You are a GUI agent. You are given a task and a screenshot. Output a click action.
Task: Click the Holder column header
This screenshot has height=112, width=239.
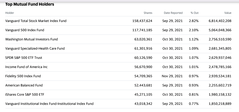[x=10, y=13]
